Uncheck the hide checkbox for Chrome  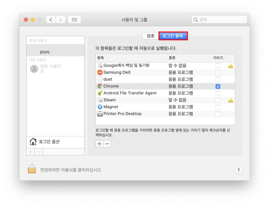pos(218,86)
